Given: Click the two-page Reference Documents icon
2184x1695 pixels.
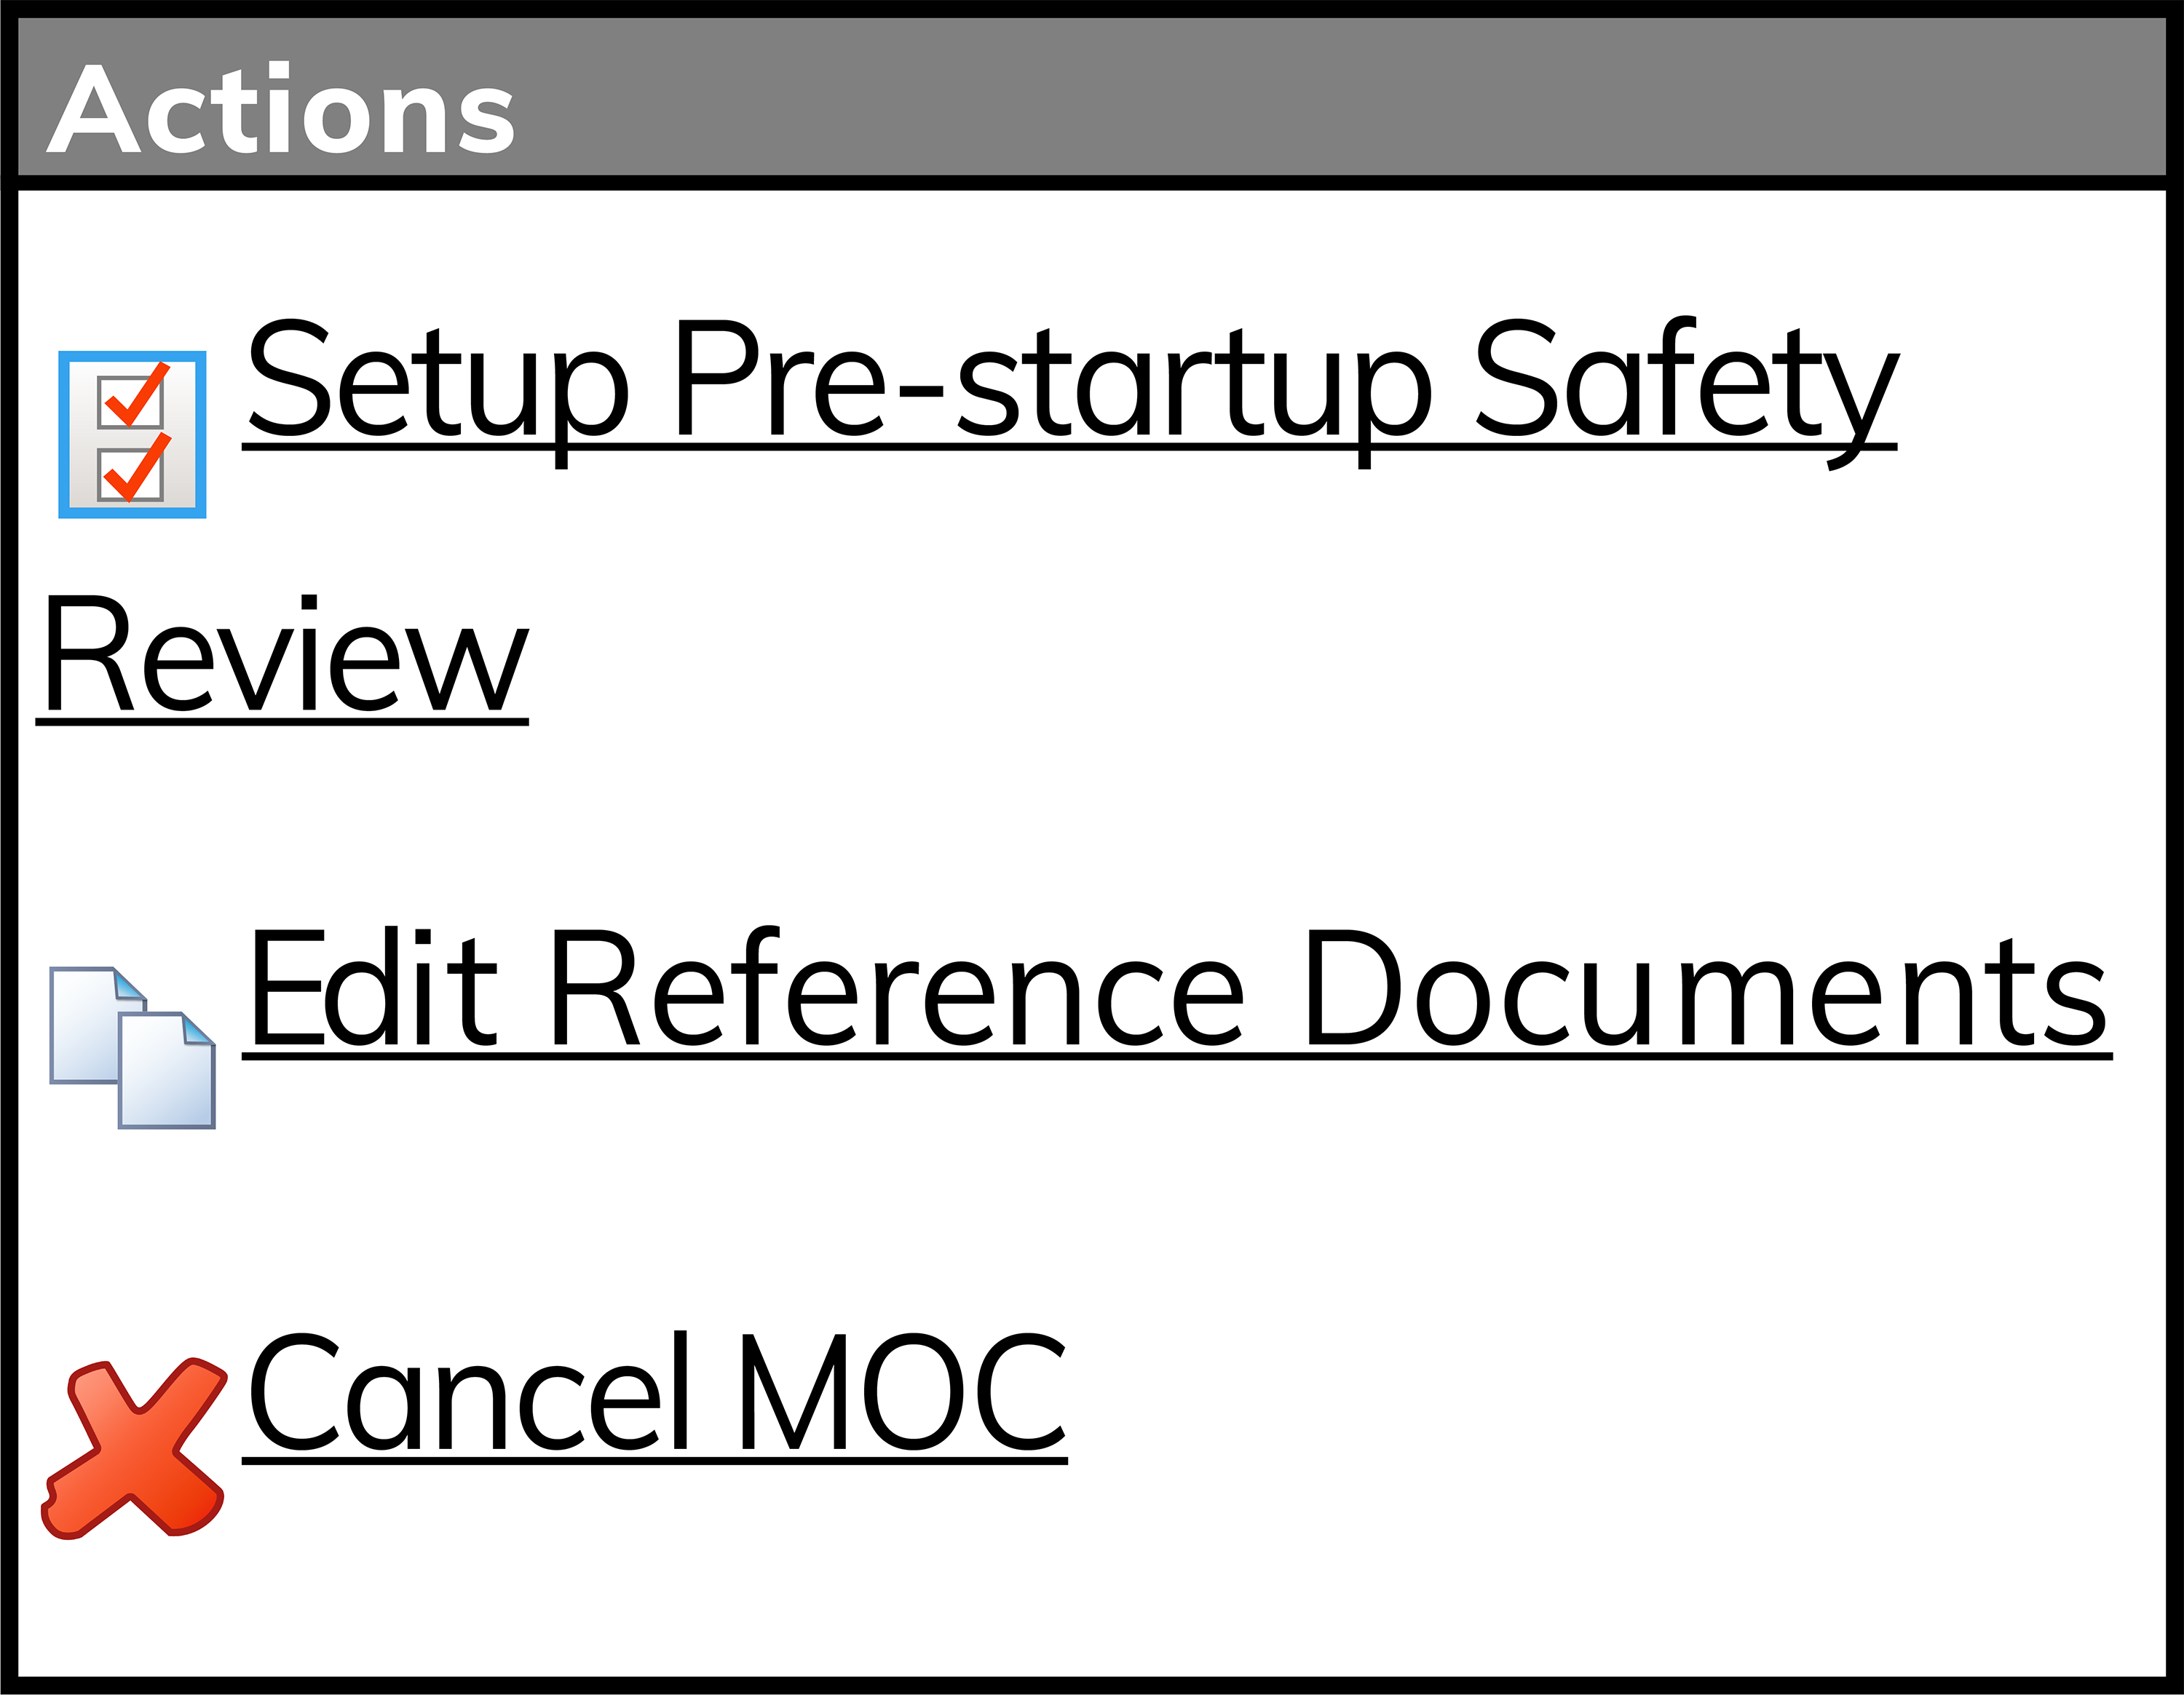Looking at the screenshot, I should 133,1049.
